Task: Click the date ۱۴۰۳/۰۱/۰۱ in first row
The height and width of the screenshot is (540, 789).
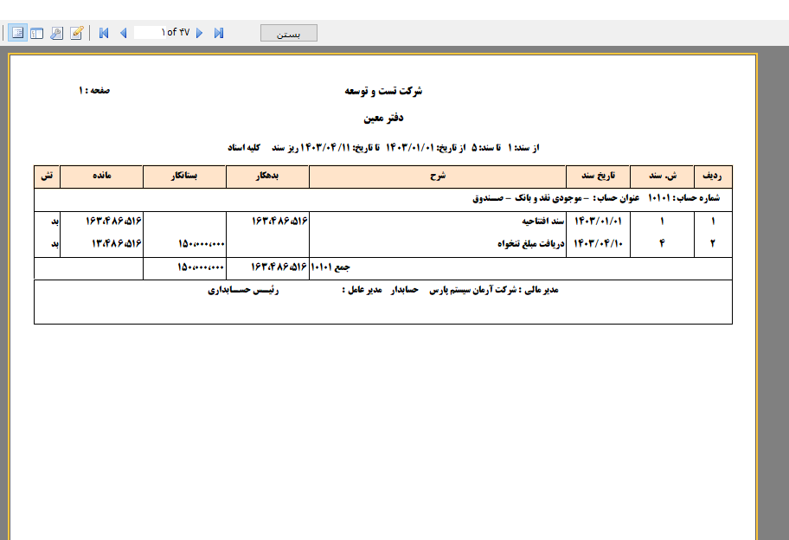Action: (598, 221)
